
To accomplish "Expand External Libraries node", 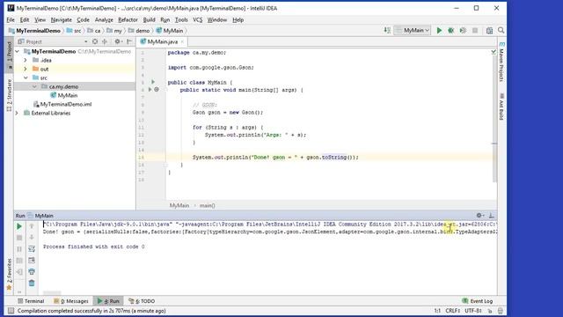I will (17, 113).
